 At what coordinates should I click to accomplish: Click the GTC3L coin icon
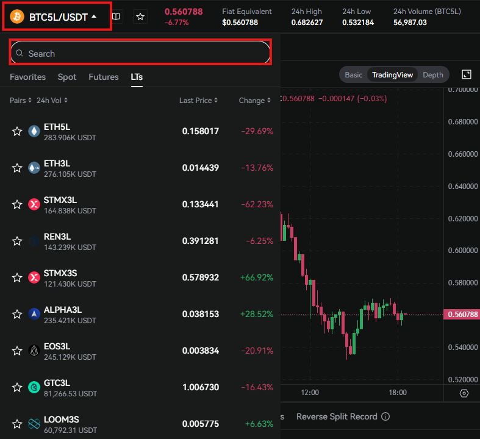[34, 387]
